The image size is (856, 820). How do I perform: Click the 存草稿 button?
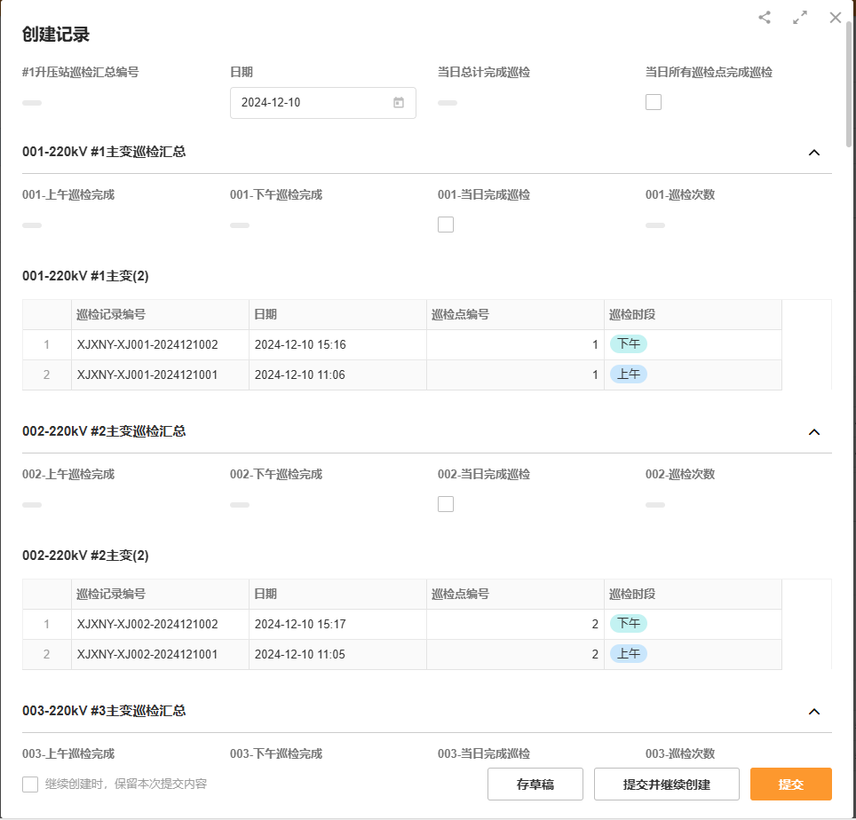pos(535,785)
